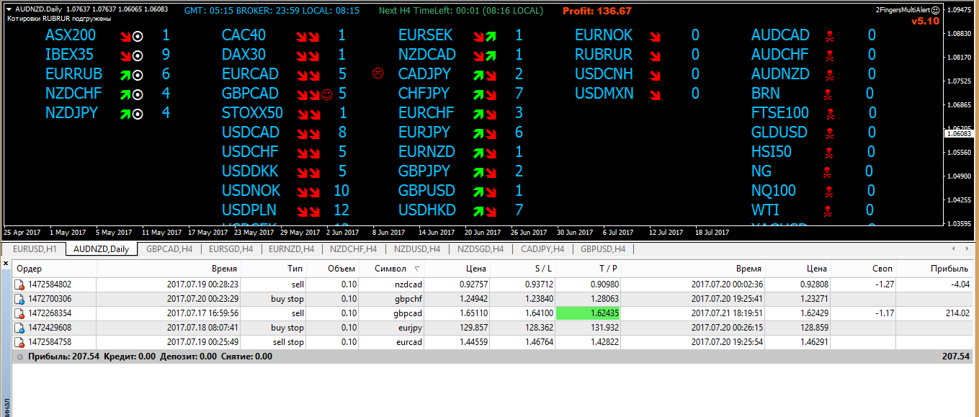Click the NQ100 symbol label
979x417 pixels.
(774, 191)
